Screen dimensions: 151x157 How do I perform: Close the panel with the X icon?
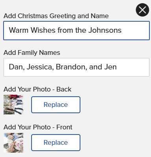point(142,10)
